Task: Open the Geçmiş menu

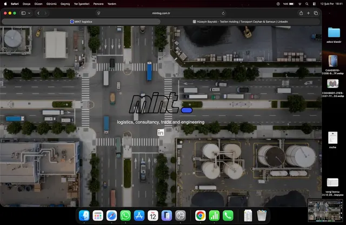Action: pyautogui.click(x=65, y=4)
